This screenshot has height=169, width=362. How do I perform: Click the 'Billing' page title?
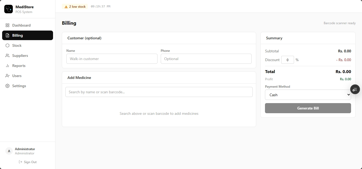coord(69,23)
